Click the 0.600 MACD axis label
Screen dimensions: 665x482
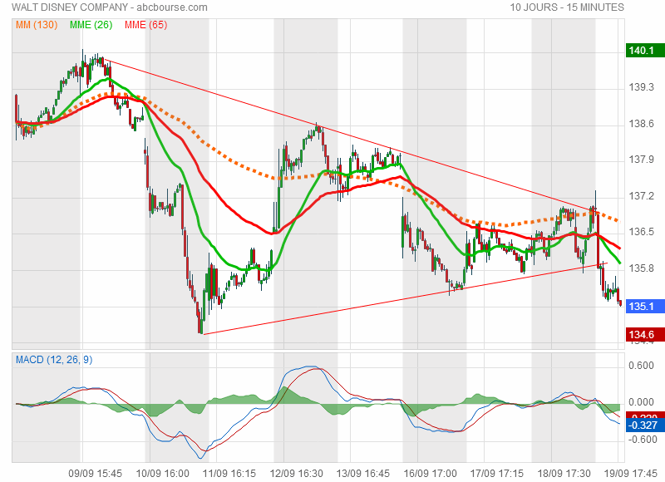tap(641, 366)
